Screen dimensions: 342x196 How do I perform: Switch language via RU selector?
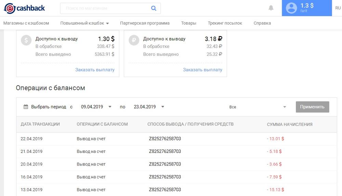pyautogui.click(x=338, y=8)
